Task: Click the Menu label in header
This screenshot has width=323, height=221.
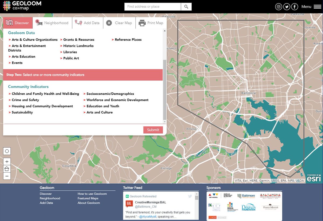Action: click(306, 7)
